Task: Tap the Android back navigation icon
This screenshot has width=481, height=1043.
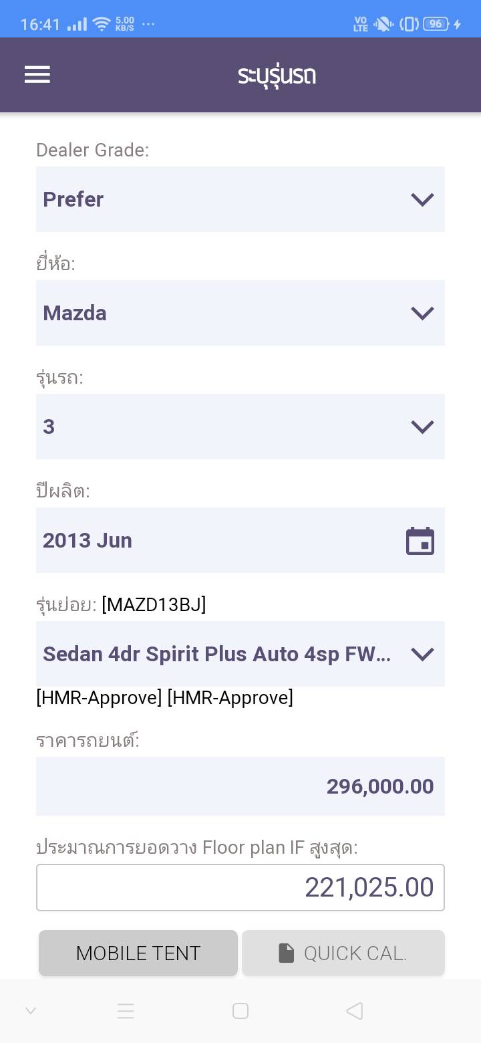Action: (355, 1011)
